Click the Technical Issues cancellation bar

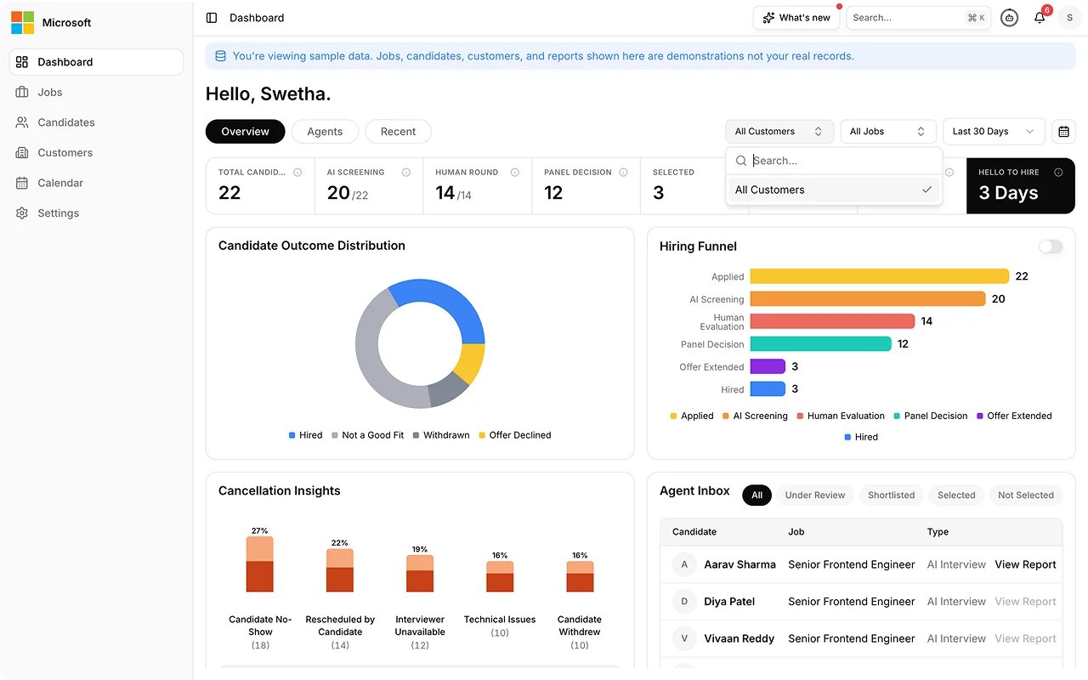point(500,576)
